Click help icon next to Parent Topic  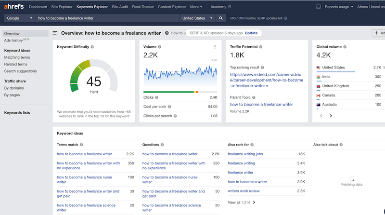click(254, 97)
